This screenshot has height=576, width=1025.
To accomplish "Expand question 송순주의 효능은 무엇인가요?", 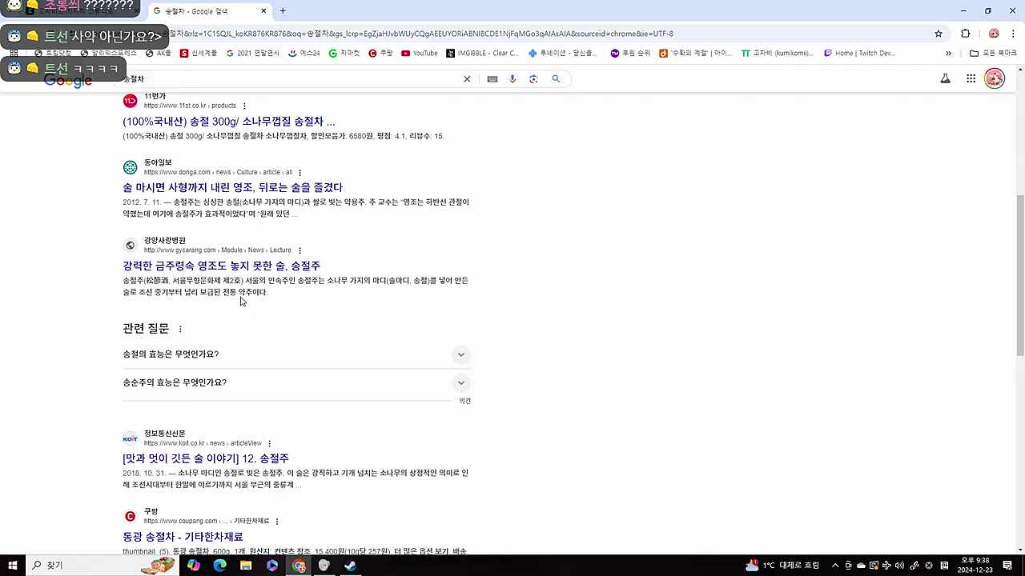I will pos(296,382).
